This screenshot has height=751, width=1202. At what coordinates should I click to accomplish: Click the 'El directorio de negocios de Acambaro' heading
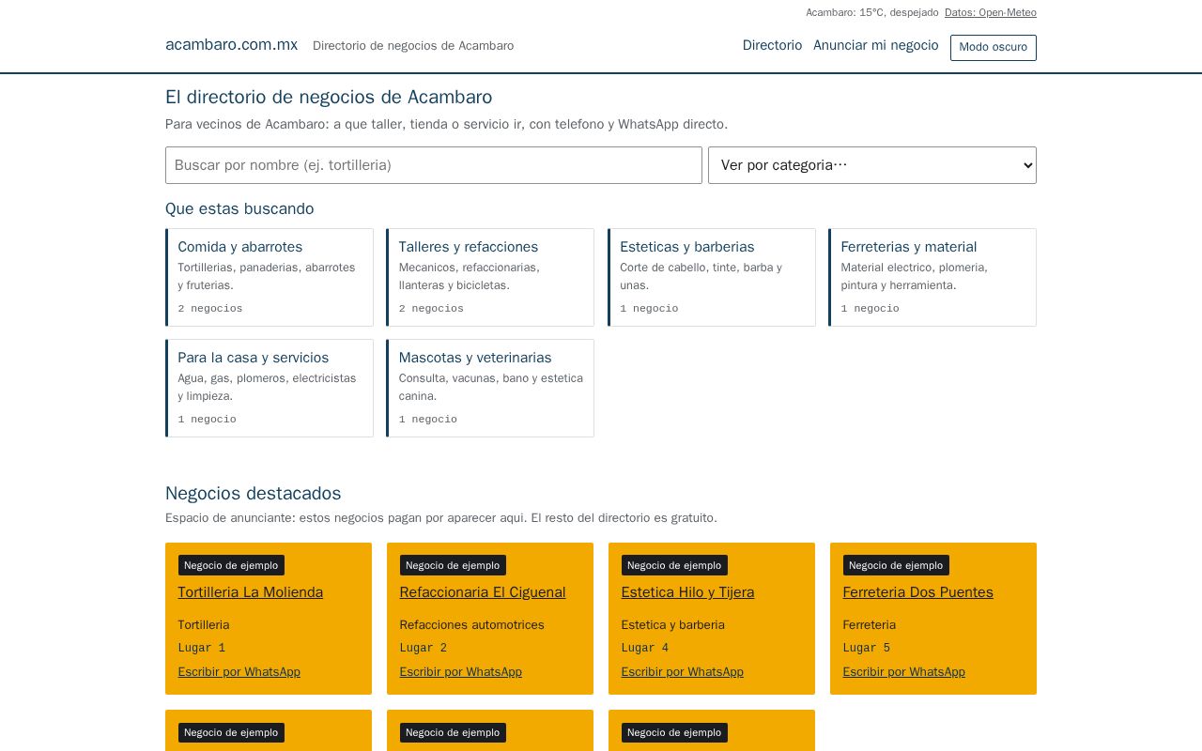pos(329,98)
